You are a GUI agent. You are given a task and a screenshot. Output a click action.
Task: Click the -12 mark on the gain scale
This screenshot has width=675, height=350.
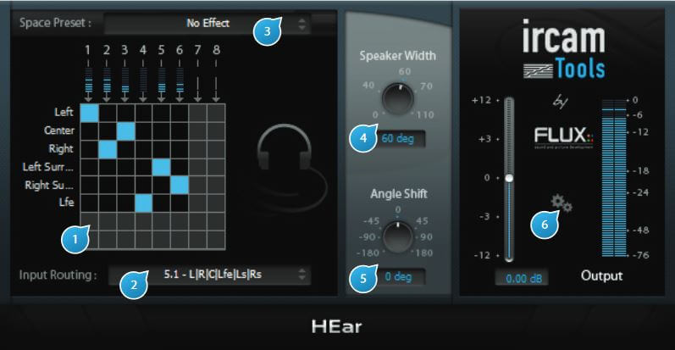point(482,255)
